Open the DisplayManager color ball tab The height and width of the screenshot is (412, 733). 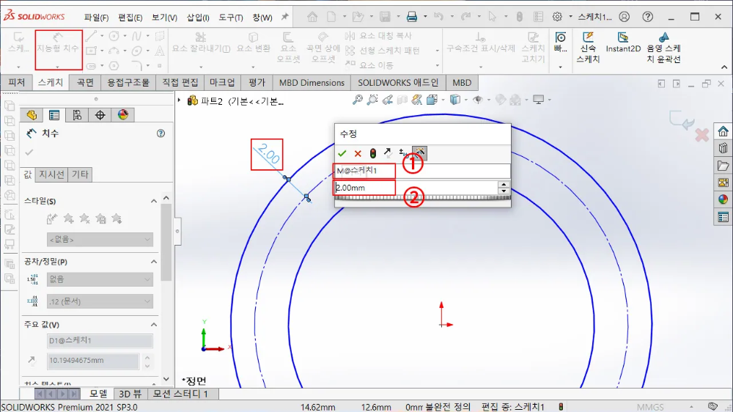point(123,115)
